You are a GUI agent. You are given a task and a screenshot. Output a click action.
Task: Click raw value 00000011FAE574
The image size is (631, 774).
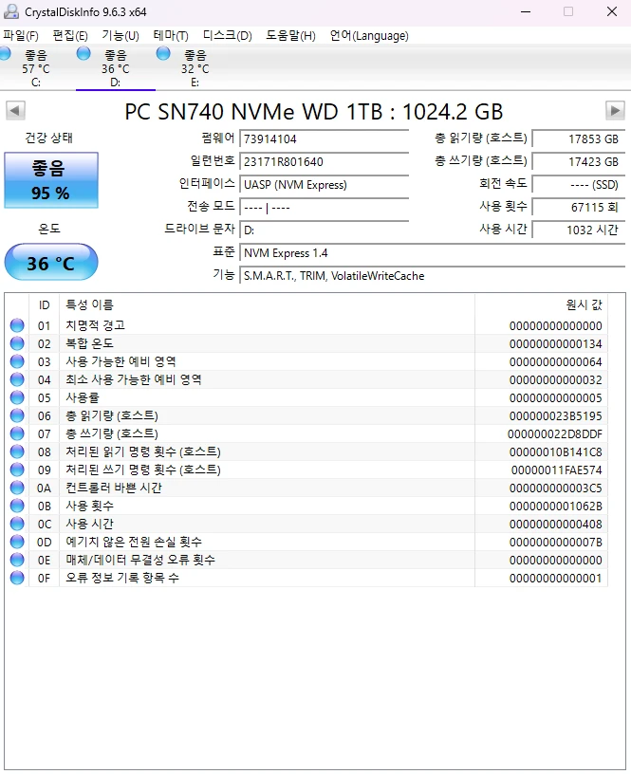[x=556, y=470]
